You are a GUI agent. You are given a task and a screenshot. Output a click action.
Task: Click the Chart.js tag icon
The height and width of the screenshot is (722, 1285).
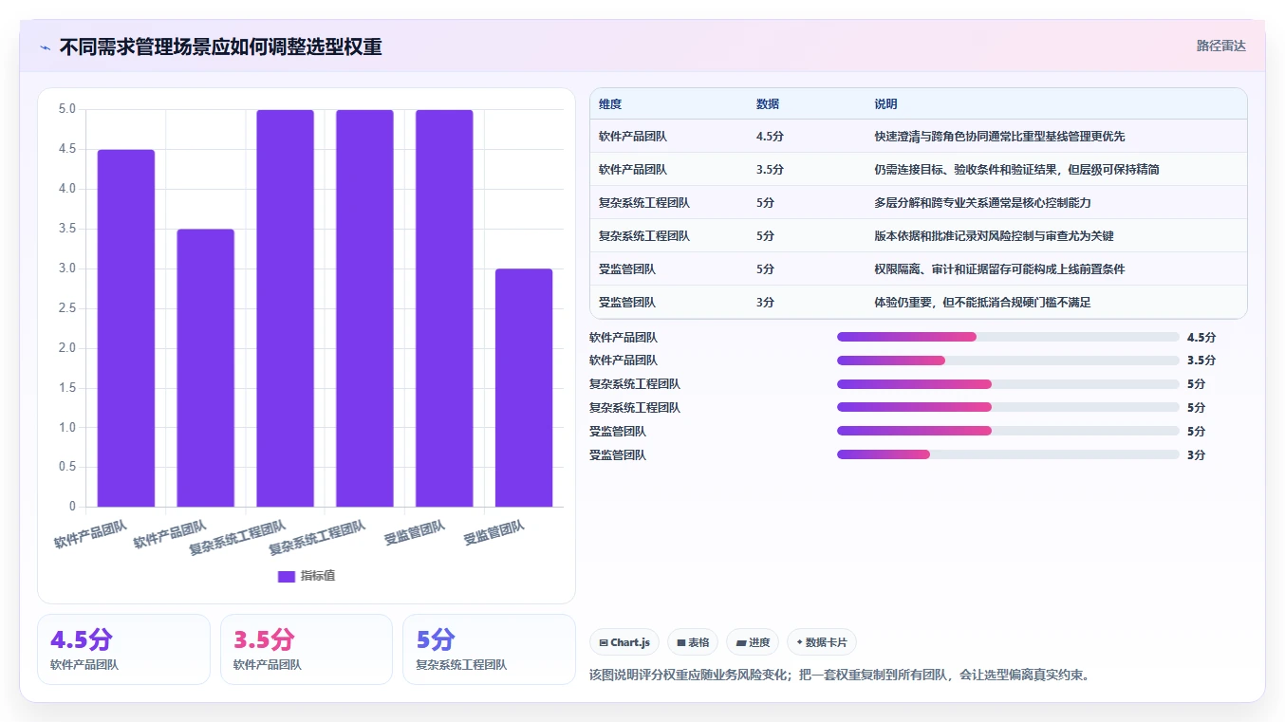604,642
